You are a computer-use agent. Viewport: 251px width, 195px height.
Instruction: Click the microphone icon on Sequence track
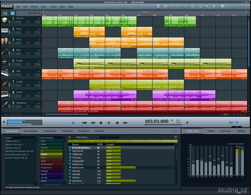coord(5,104)
